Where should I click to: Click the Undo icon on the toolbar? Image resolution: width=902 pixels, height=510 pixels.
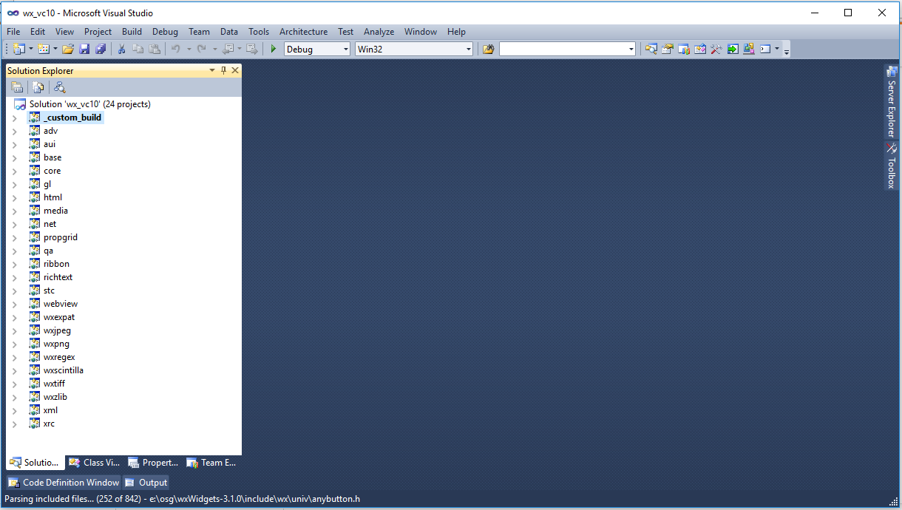pyautogui.click(x=177, y=49)
